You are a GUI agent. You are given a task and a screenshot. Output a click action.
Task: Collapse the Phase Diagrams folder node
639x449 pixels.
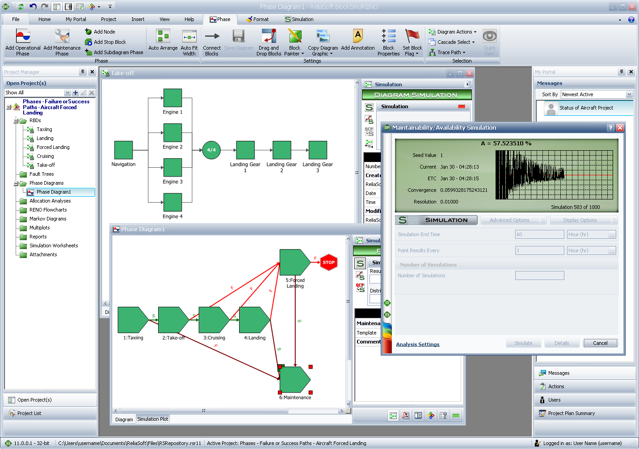click(x=16, y=183)
